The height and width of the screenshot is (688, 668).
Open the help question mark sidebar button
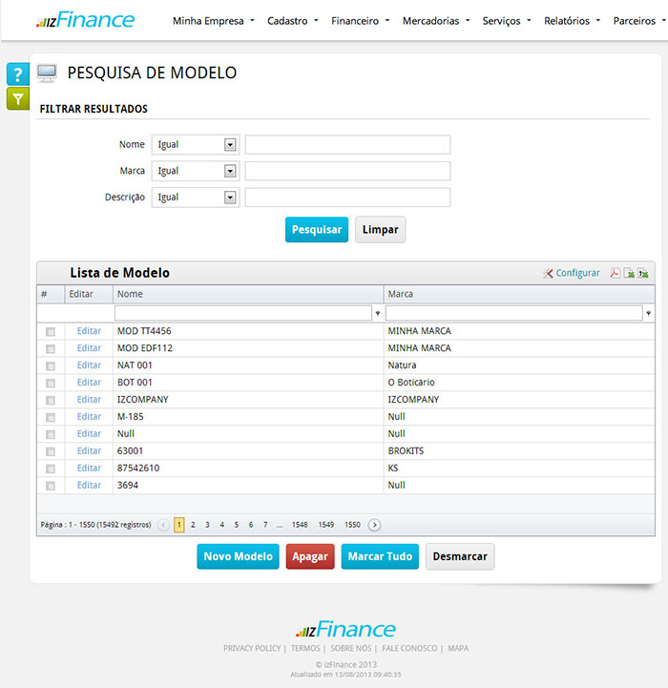(x=17, y=73)
